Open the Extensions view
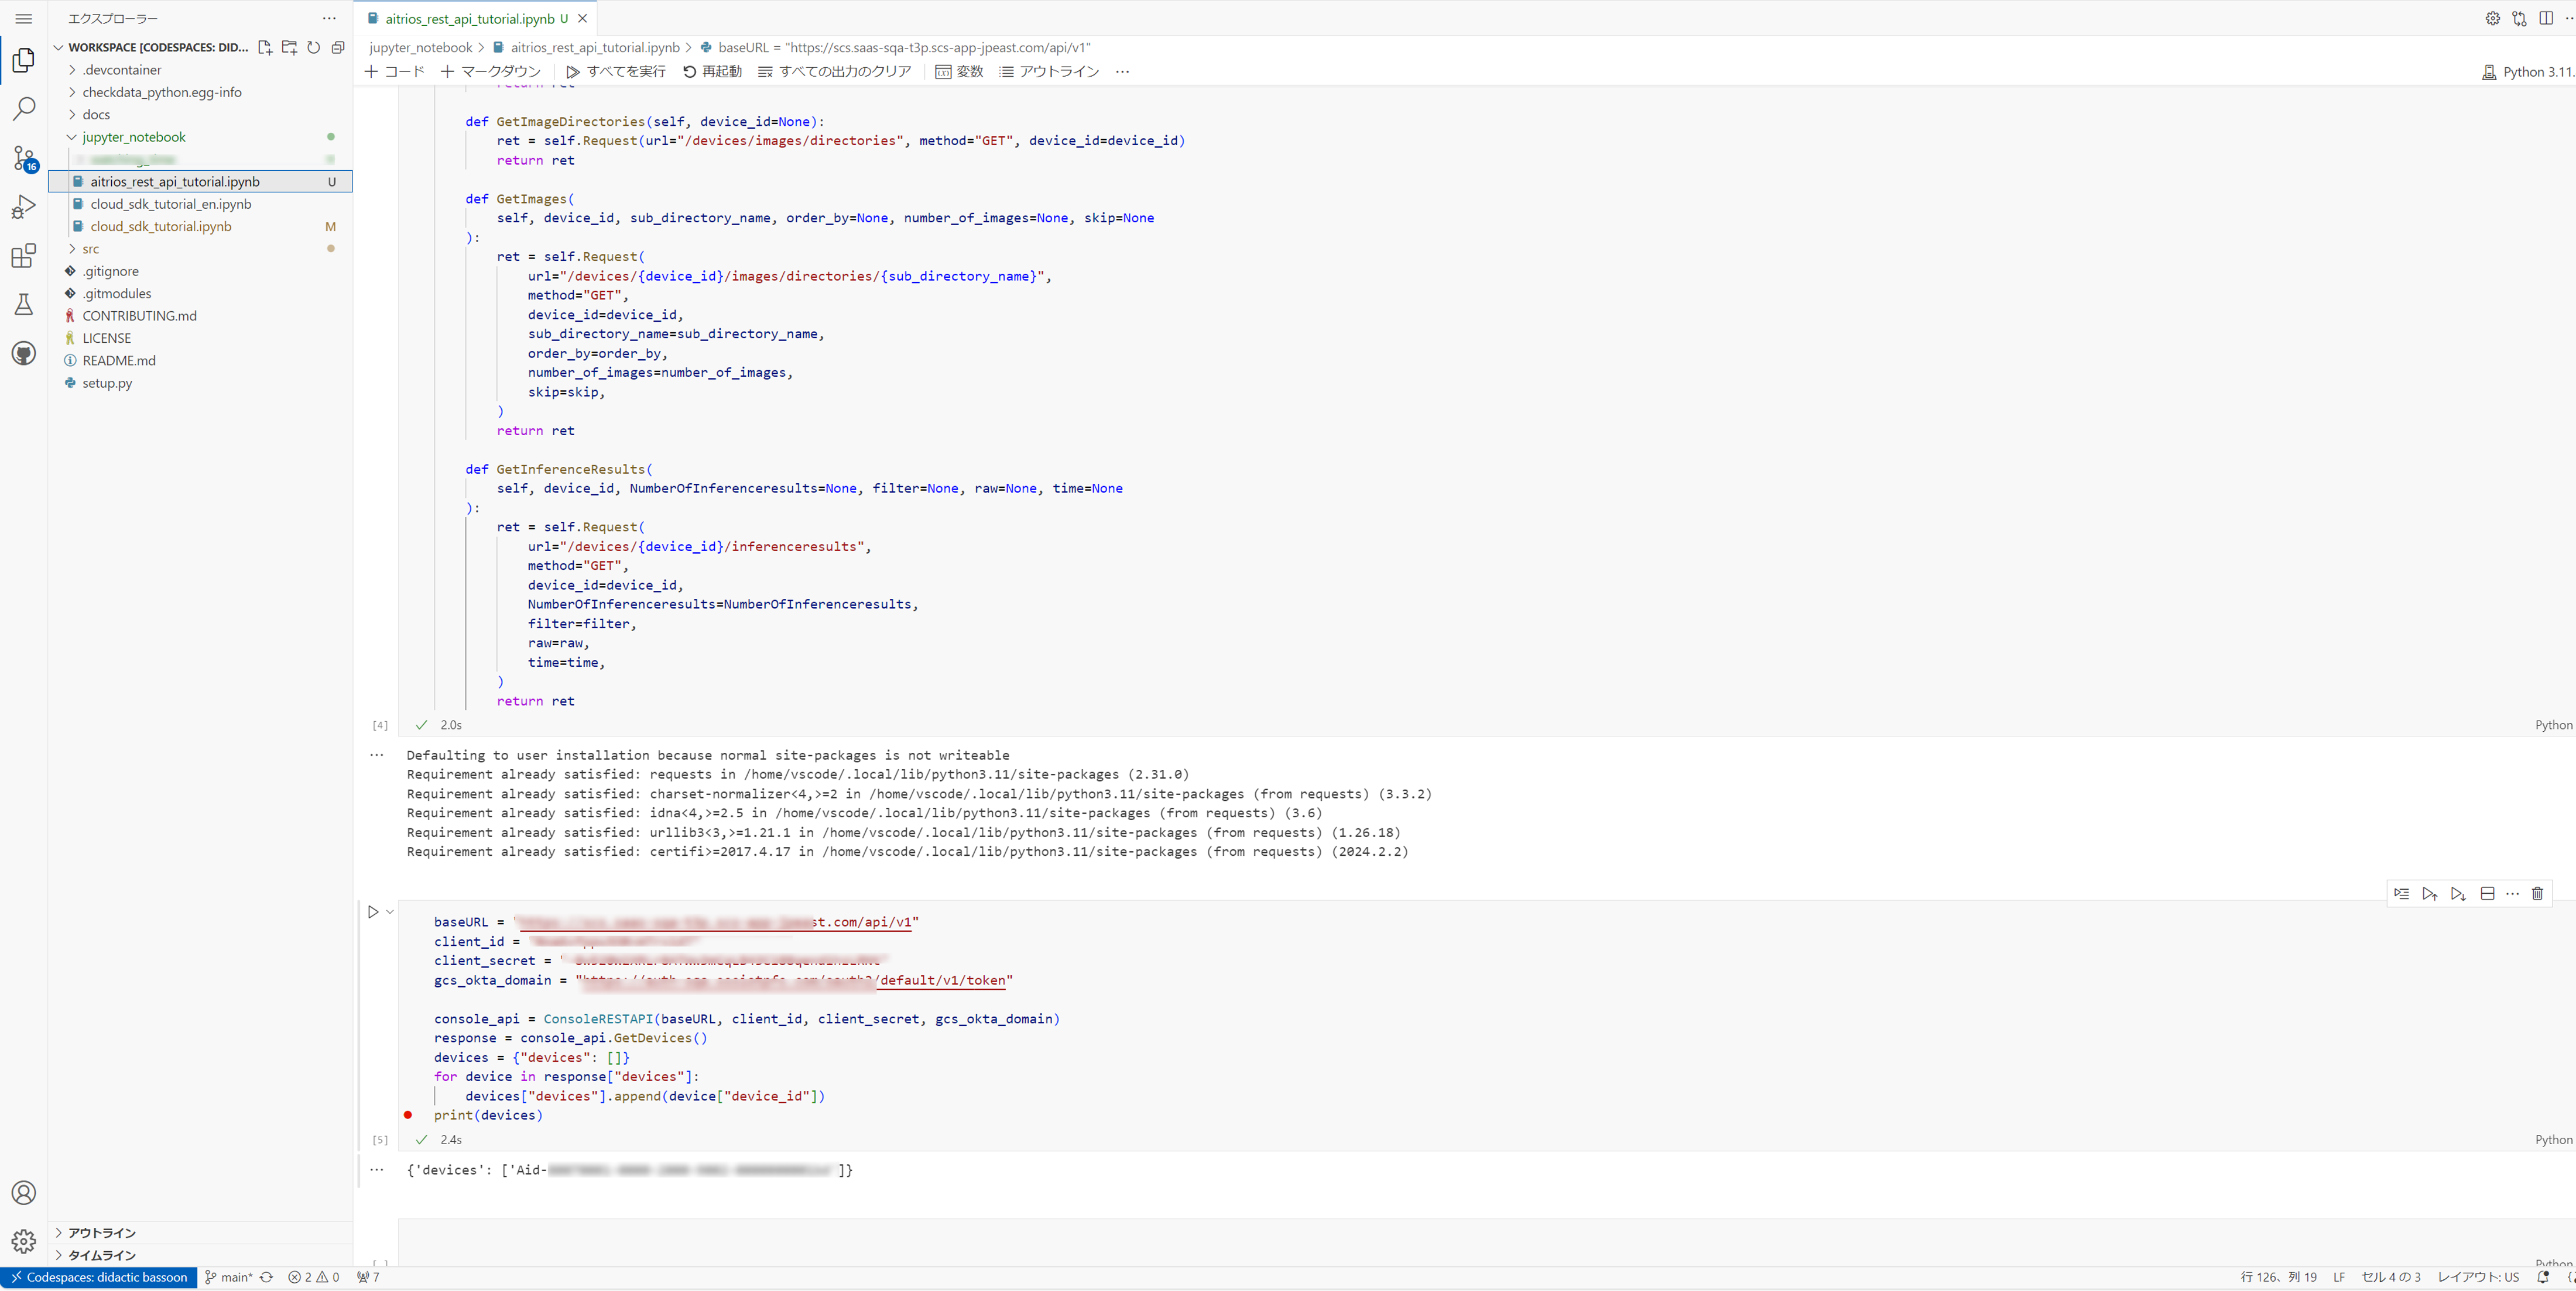The height and width of the screenshot is (1291, 2576). (23, 256)
